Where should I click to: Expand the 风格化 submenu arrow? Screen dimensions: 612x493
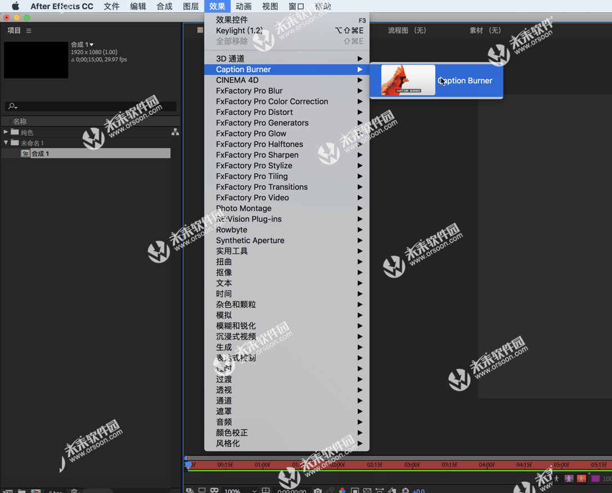click(x=360, y=443)
